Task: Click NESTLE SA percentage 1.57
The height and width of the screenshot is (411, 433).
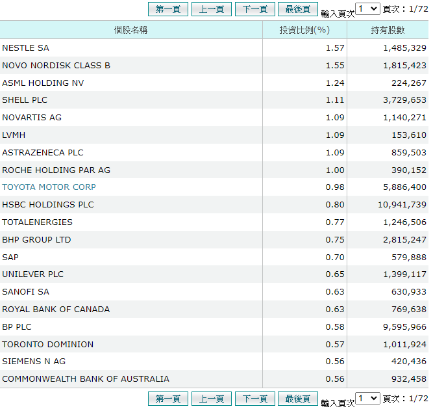Action: (335, 48)
